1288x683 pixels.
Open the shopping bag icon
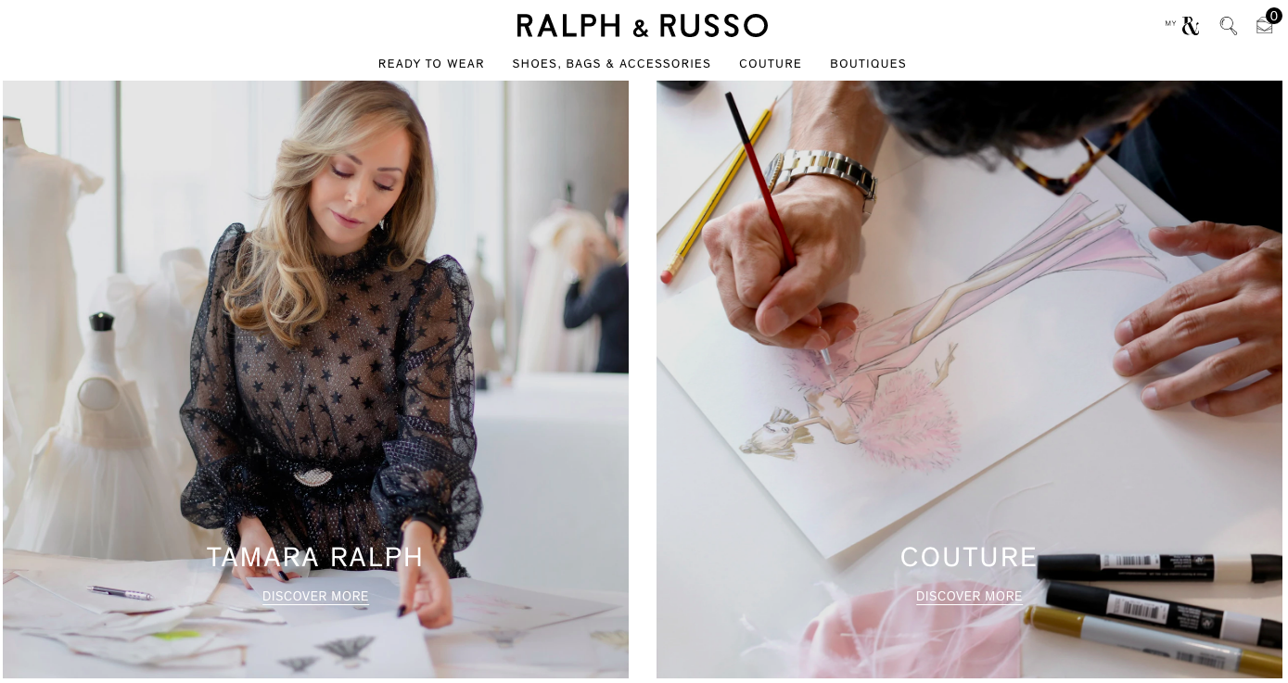coord(1265,26)
